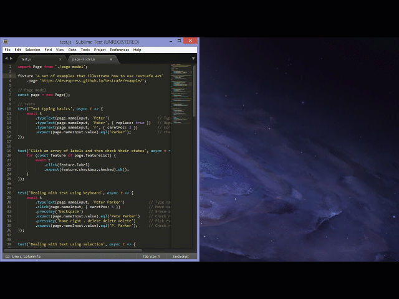Click the Sublime Text app icon in title bar
The height and width of the screenshot is (299, 399).
click(5, 42)
